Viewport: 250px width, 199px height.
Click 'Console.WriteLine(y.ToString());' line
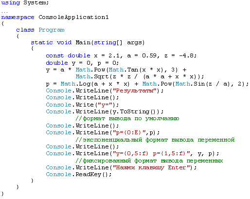click(x=105, y=111)
